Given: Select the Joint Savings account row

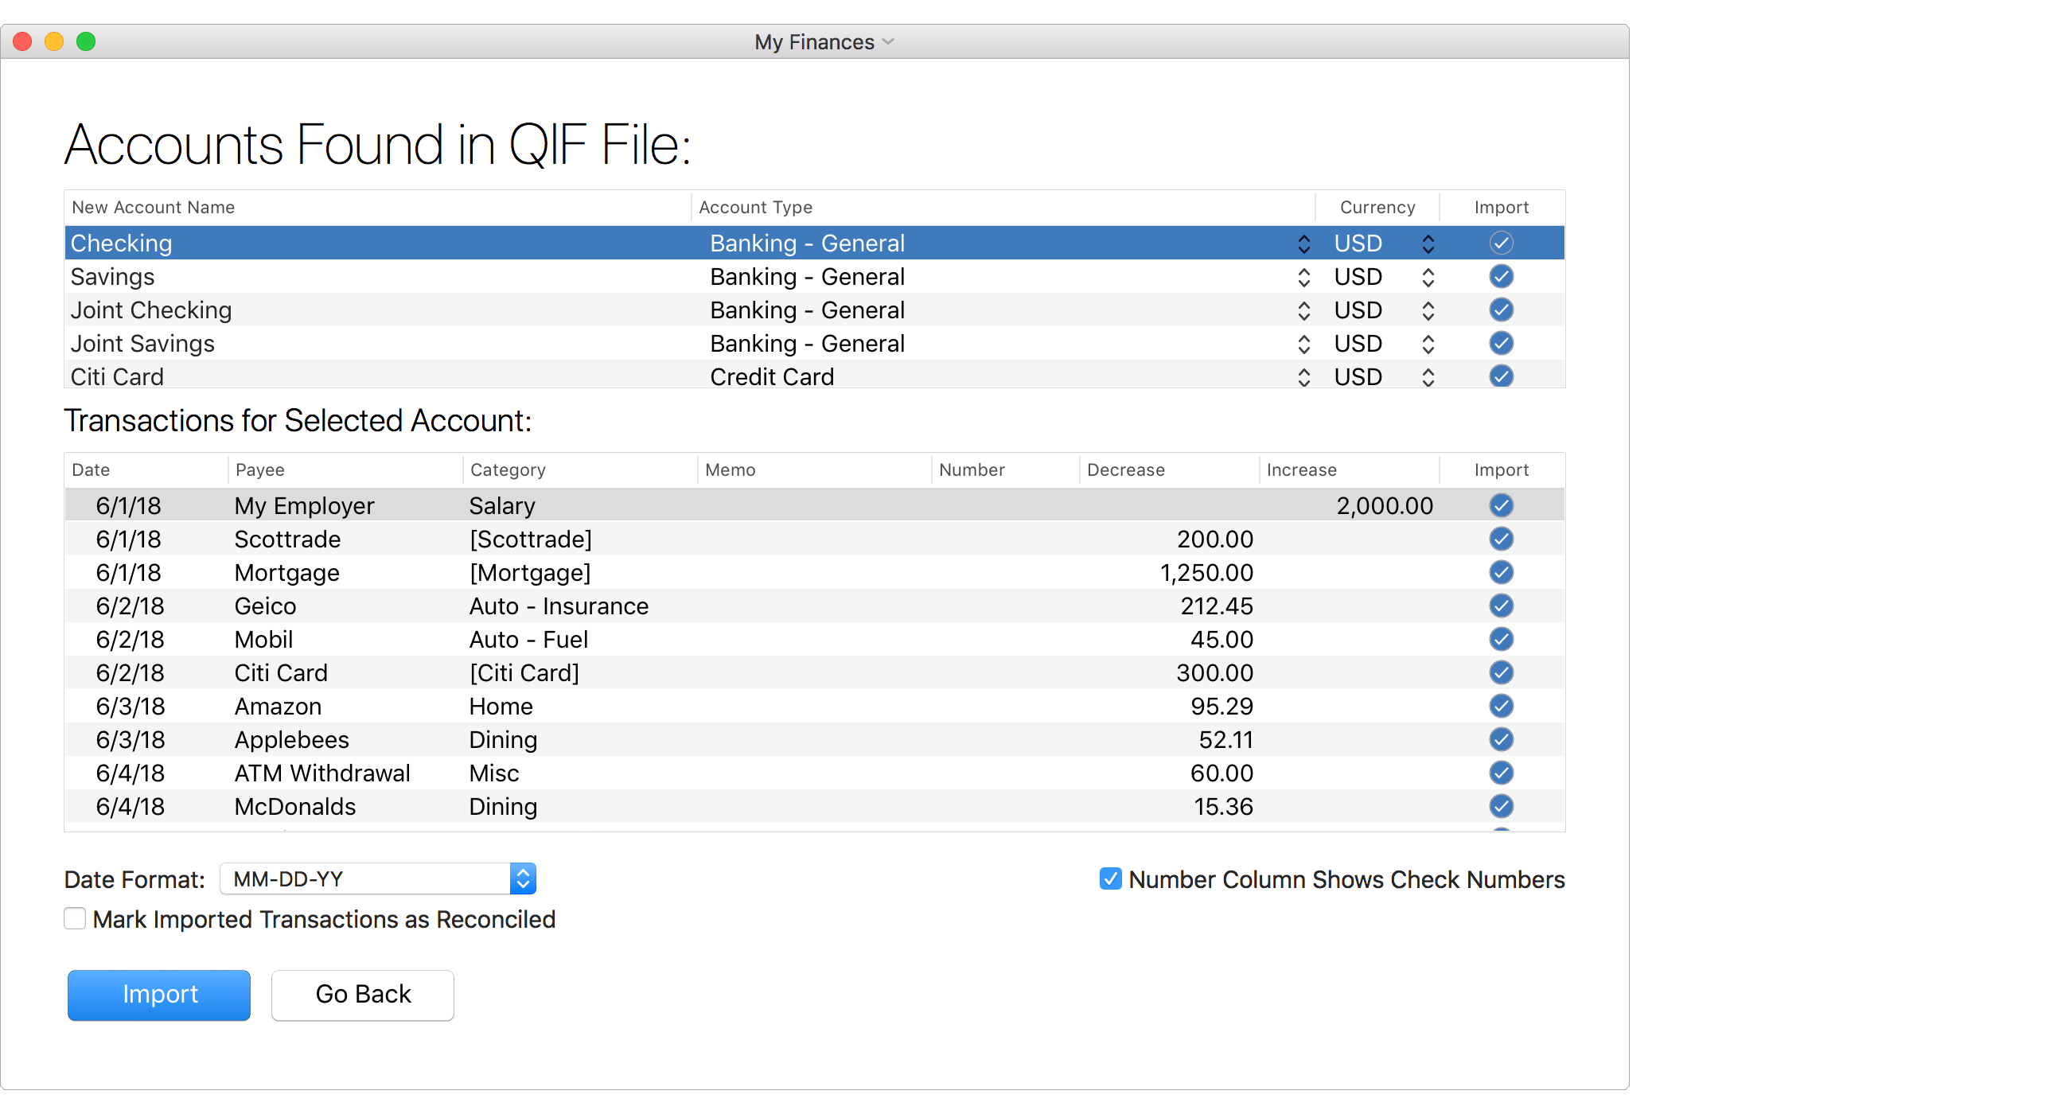Looking at the screenshot, I should [482, 343].
